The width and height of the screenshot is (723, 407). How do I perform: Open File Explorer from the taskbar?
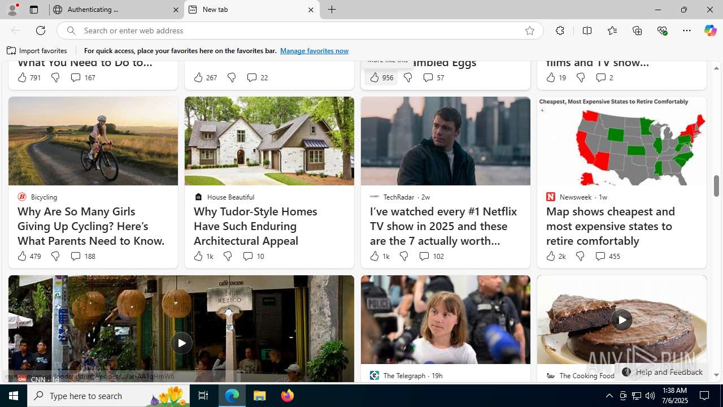coord(260,396)
